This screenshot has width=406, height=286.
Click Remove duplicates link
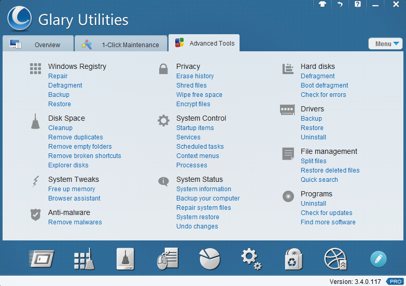pos(76,137)
